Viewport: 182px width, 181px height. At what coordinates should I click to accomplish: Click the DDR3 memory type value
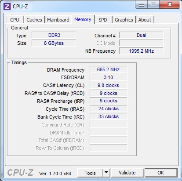[x=54, y=35]
